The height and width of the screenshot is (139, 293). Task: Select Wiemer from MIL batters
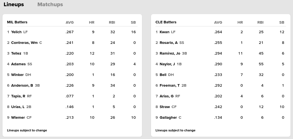(x=18, y=118)
